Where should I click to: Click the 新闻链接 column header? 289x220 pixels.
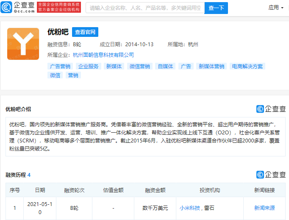click(264, 190)
